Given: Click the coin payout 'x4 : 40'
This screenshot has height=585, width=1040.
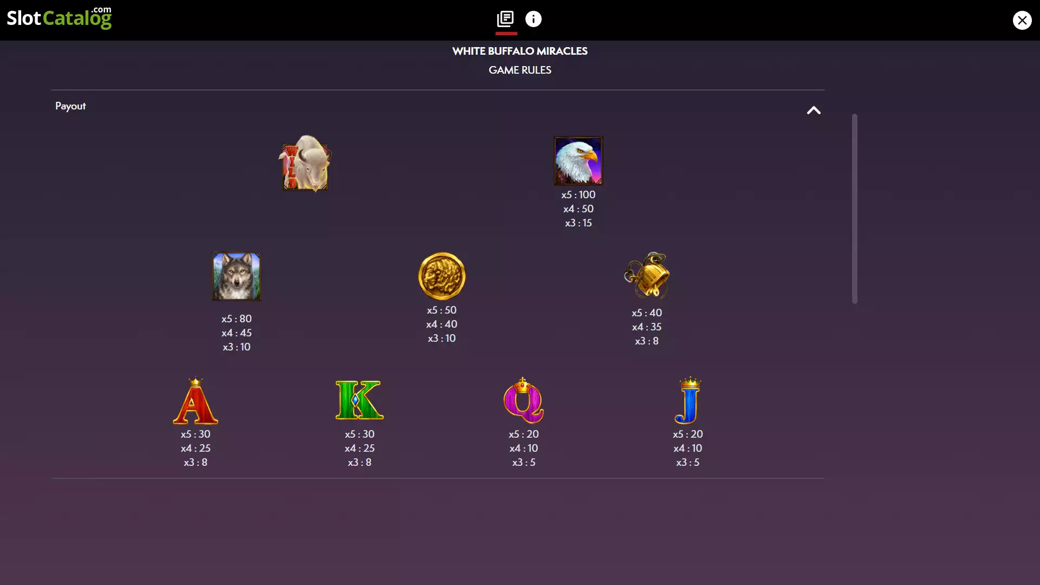Looking at the screenshot, I should click(442, 324).
